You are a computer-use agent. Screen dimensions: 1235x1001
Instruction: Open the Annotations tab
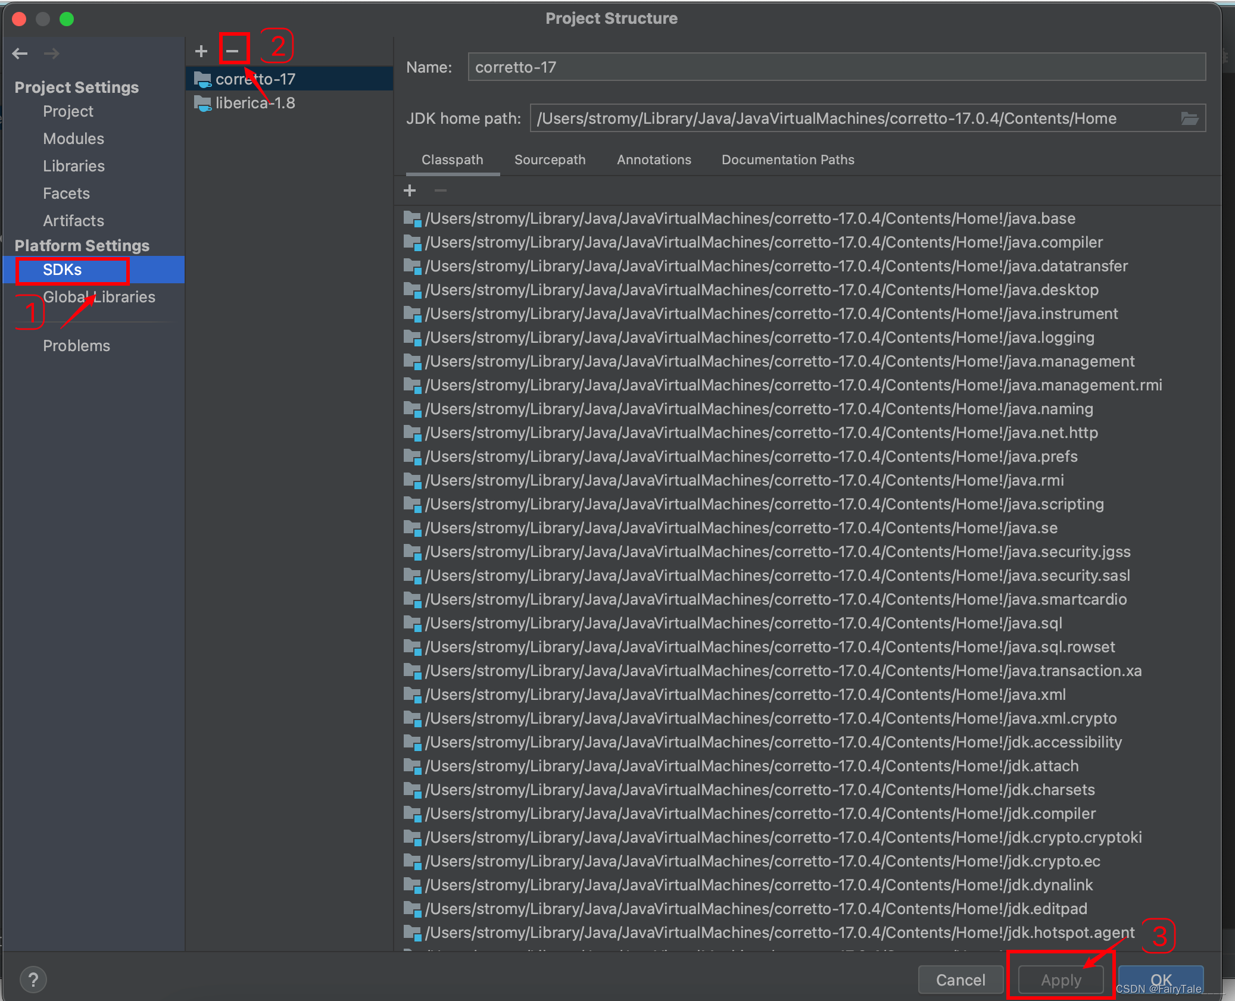654,159
